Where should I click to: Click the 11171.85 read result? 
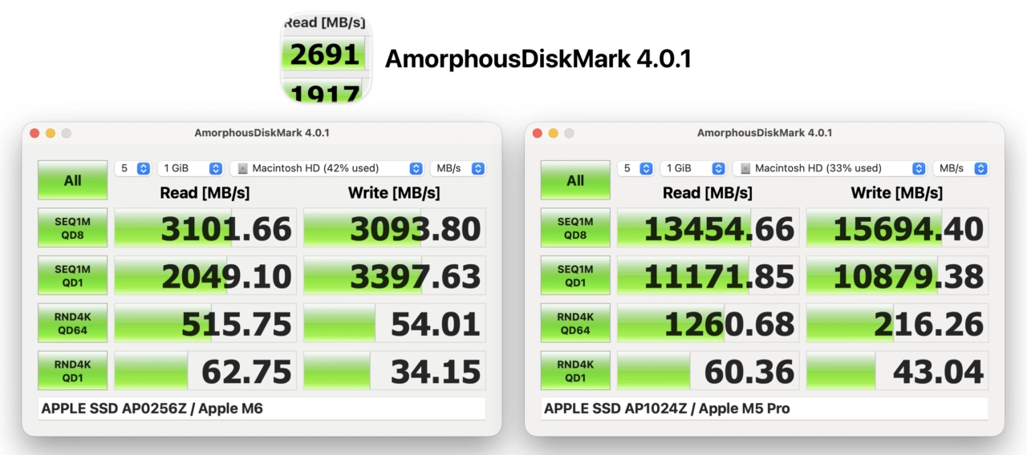coord(708,276)
